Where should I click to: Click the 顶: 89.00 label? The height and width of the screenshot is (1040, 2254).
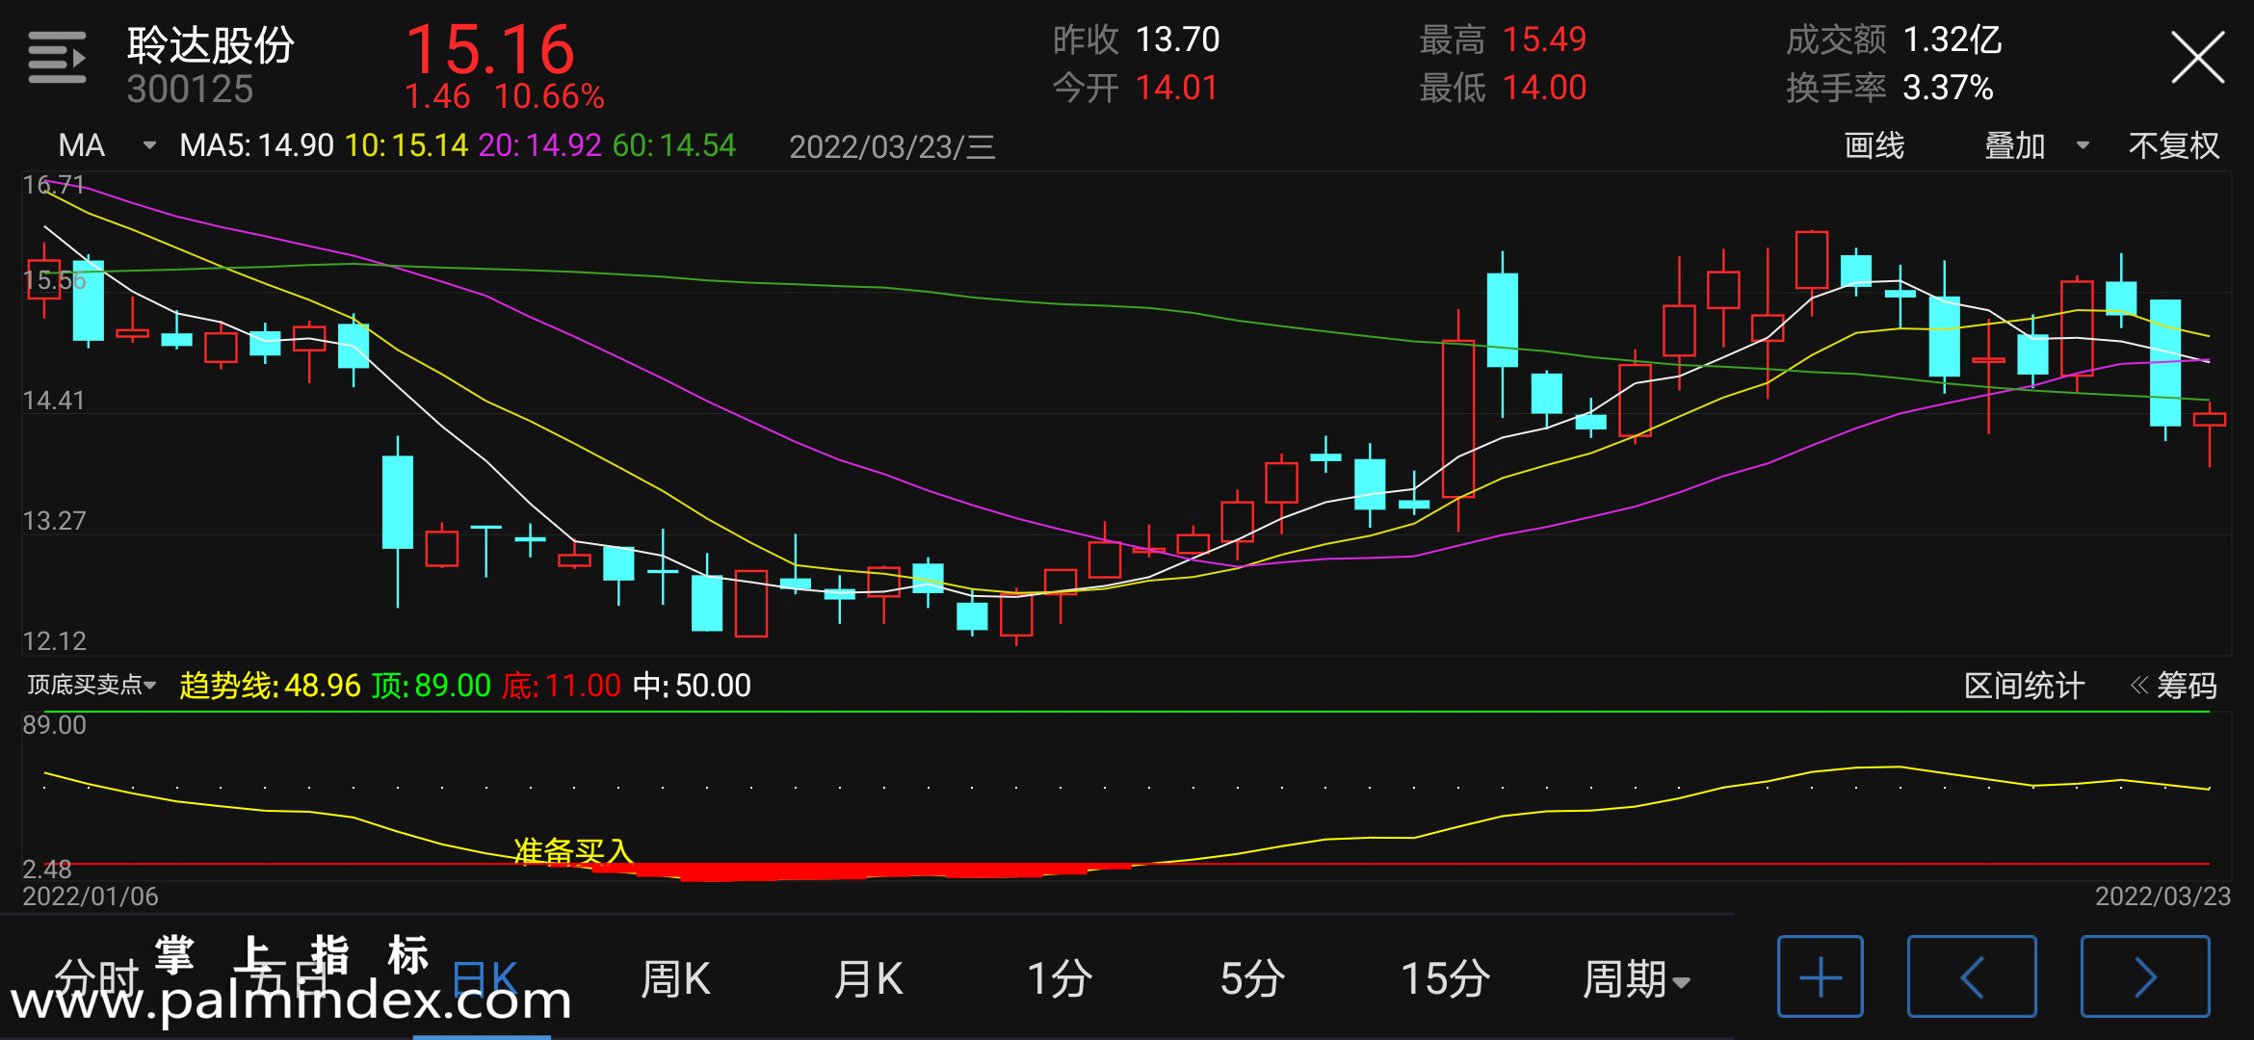432,686
